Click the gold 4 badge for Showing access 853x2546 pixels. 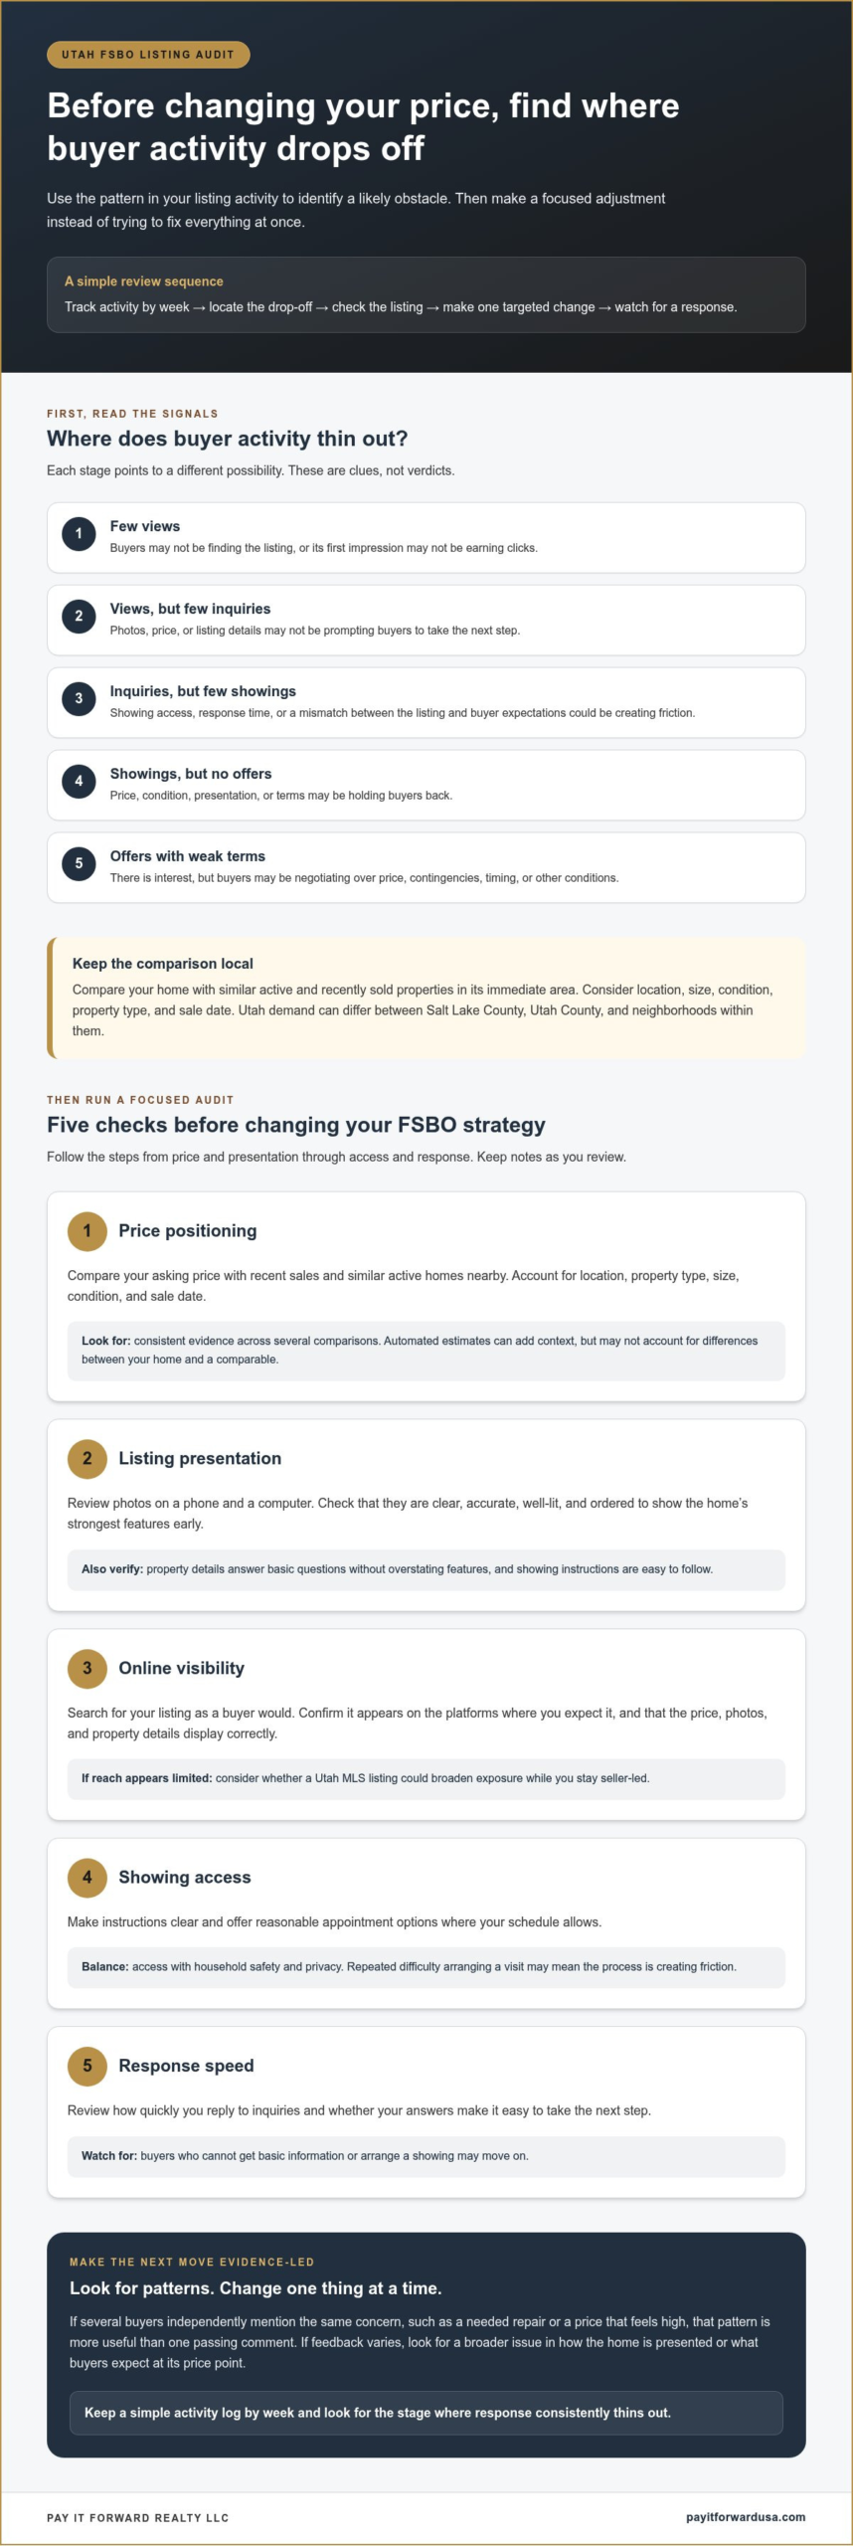[87, 1878]
